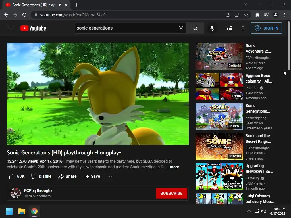
Task: Click the magnifying glass search button
Action: coord(195,28)
